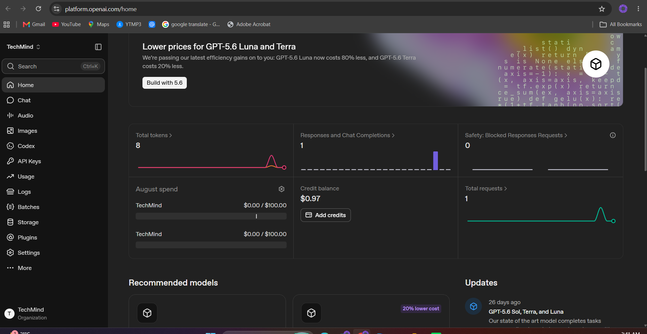Expand the More menu item
Screen dimensions: 647x334
(53, 268)
